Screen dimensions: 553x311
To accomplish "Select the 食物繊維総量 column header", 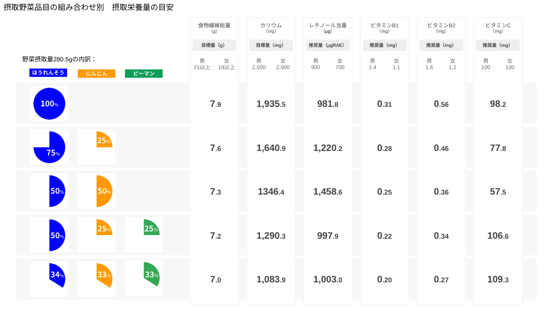I will (214, 25).
